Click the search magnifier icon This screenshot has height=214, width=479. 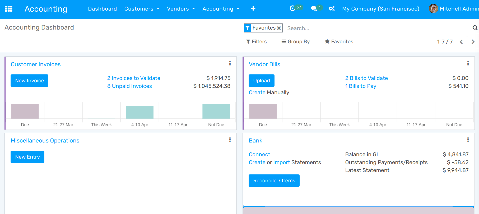coord(475,28)
